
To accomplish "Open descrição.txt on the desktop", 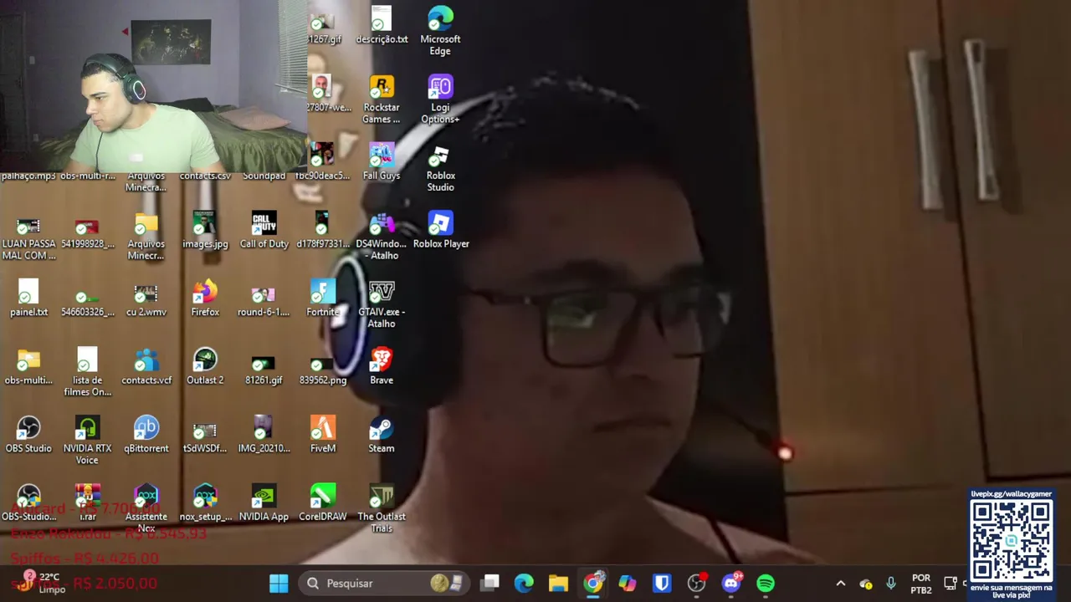I will click(x=382, y=25).
